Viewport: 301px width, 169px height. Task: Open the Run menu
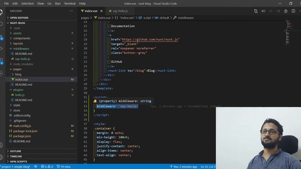pyautogui.click(x=57, y=3)
